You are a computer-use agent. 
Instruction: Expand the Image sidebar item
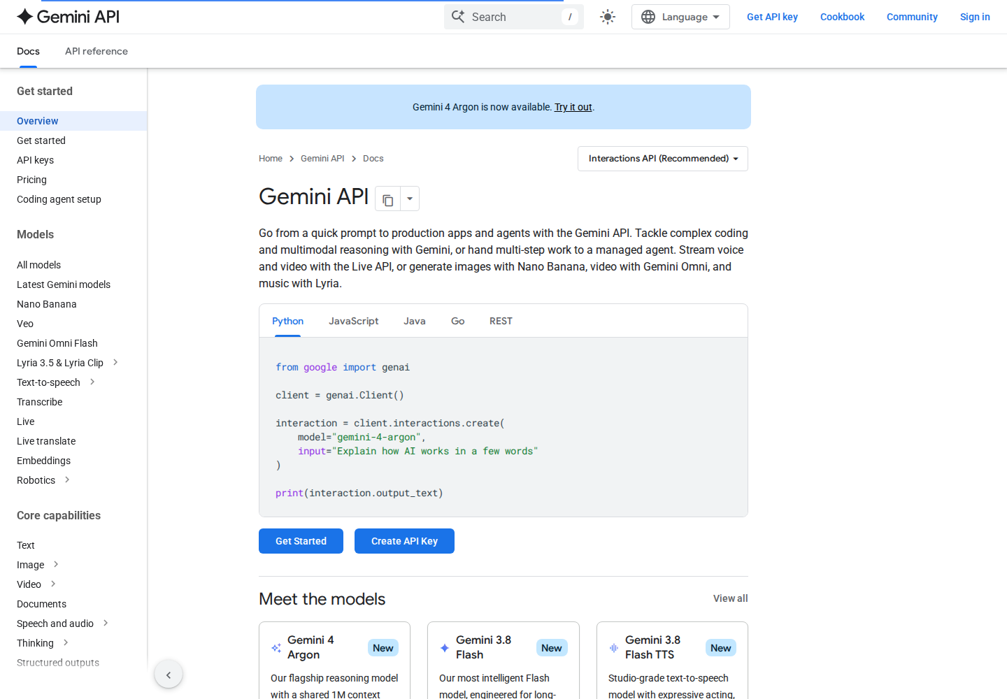pyautogui.click(x=56, y=564)
